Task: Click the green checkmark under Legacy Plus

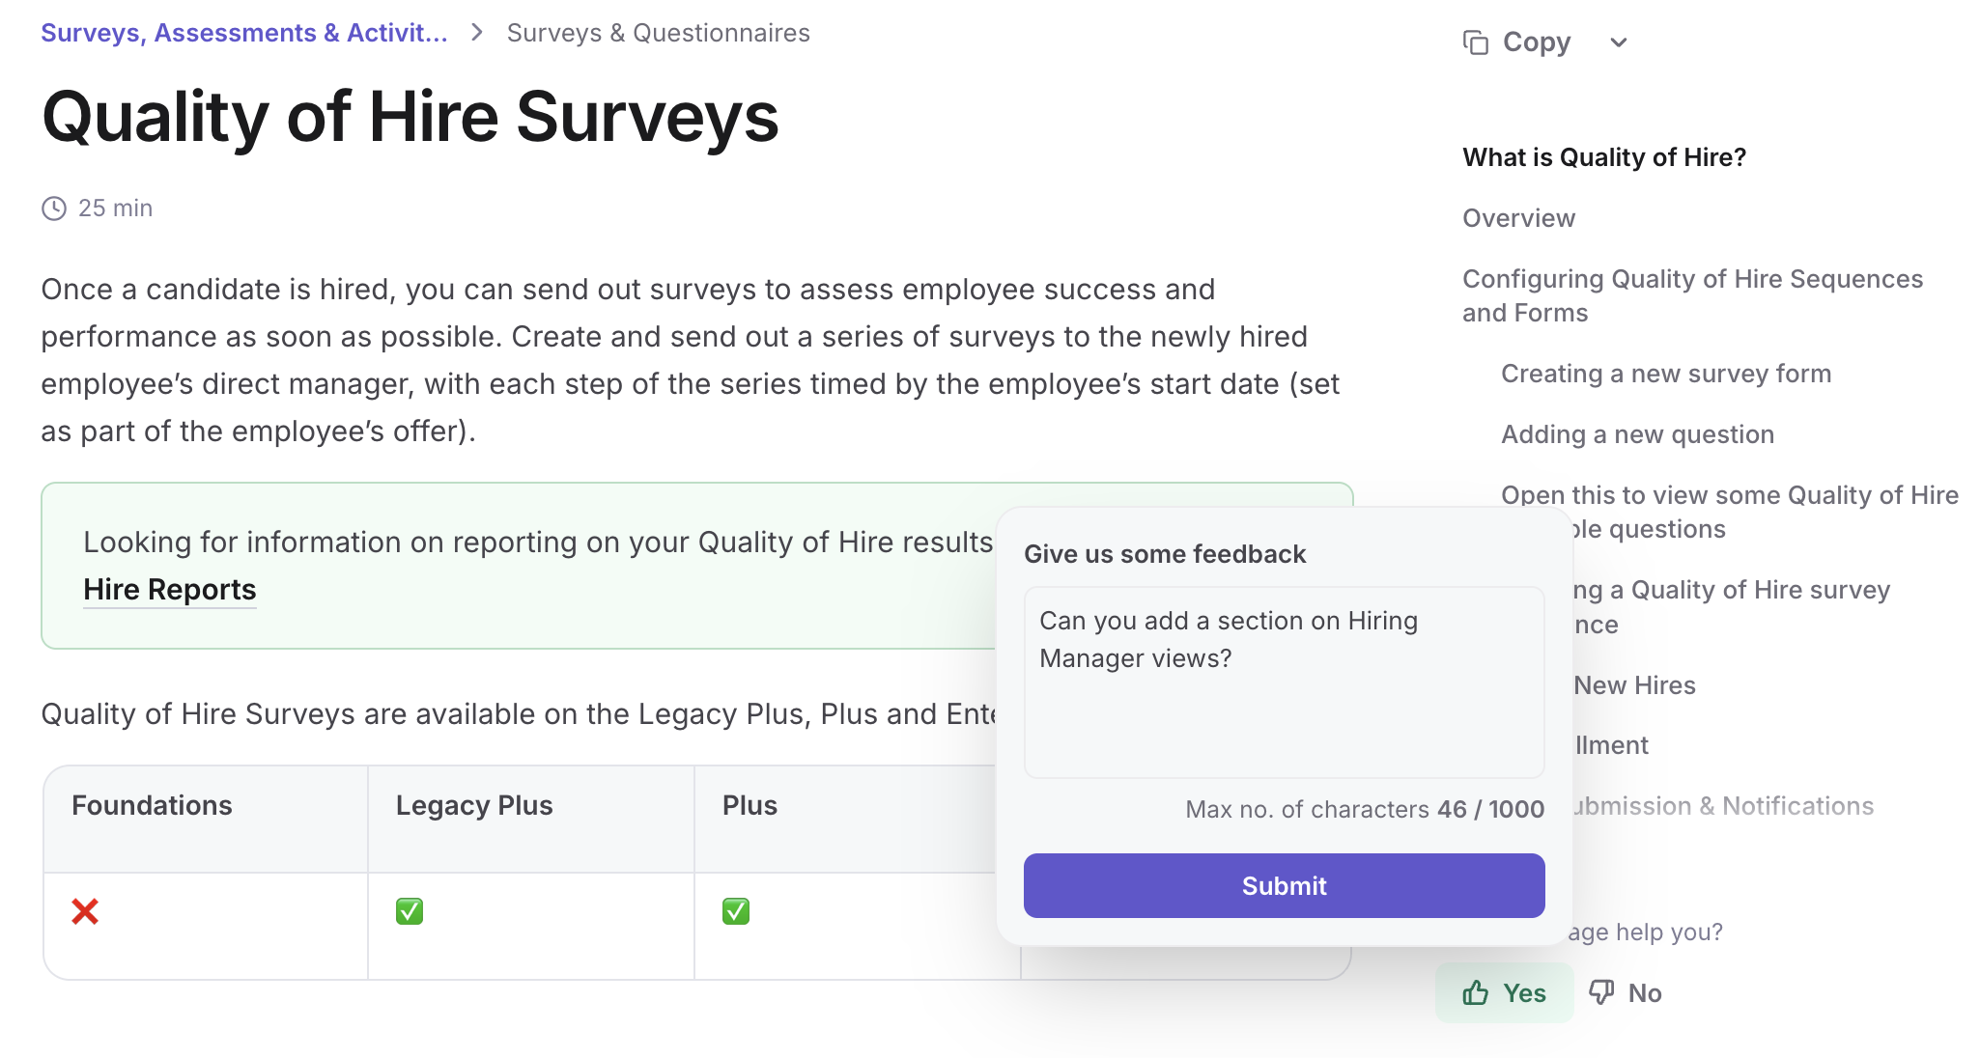Action: pyautogui.click(x=410, y=911)
